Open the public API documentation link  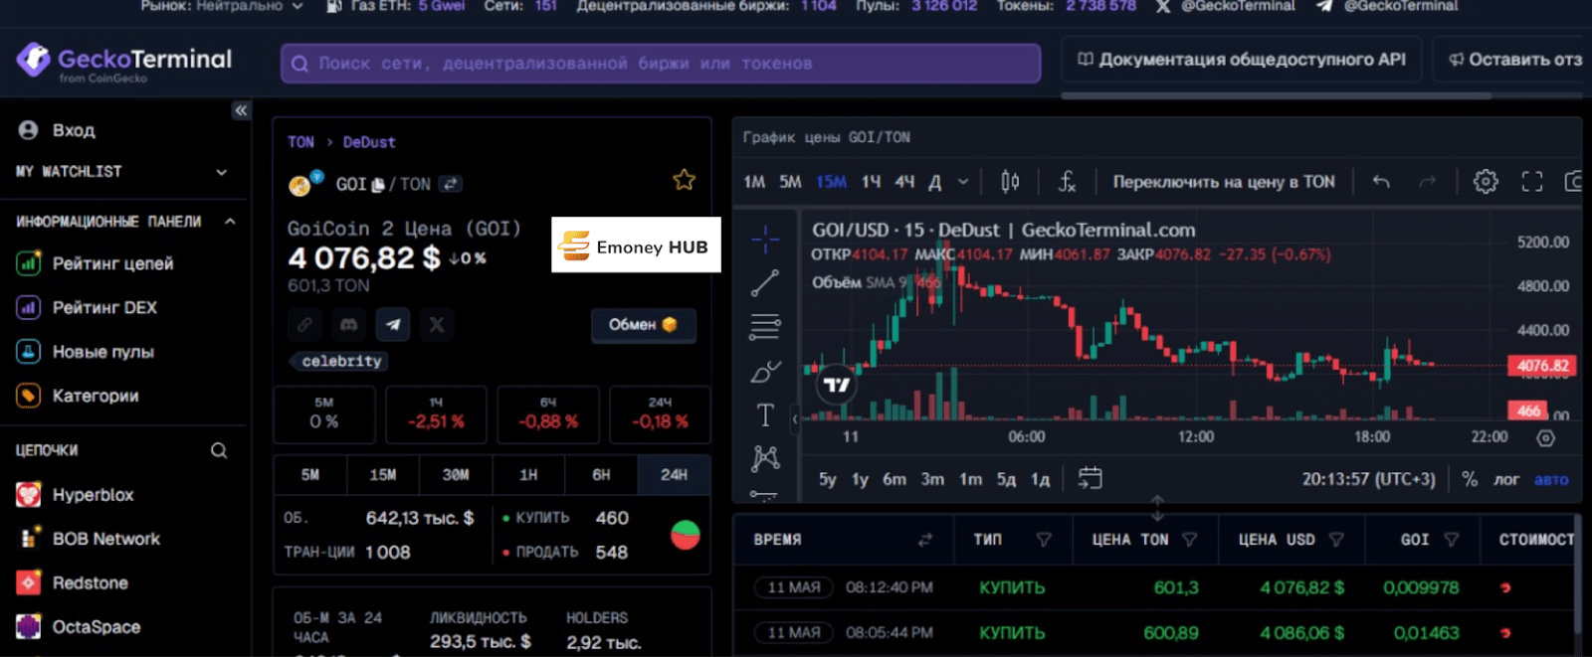1242,60
